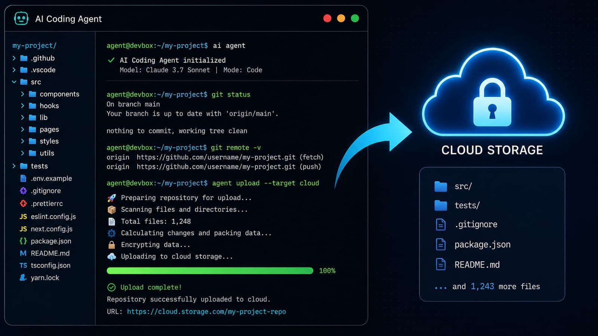Open eslint.config.js file name

point(53,217)
